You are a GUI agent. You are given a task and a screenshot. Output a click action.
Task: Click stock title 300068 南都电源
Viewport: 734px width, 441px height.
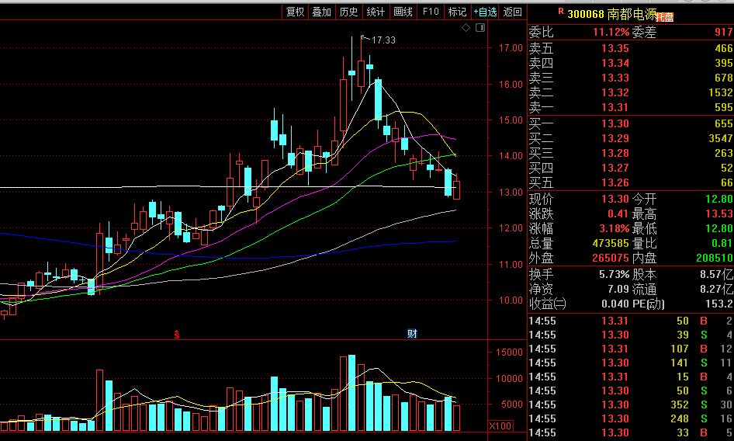coord(612,14)
